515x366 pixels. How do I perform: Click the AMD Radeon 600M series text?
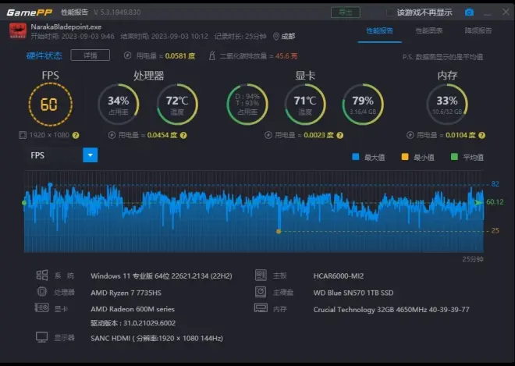coord(133,309)
